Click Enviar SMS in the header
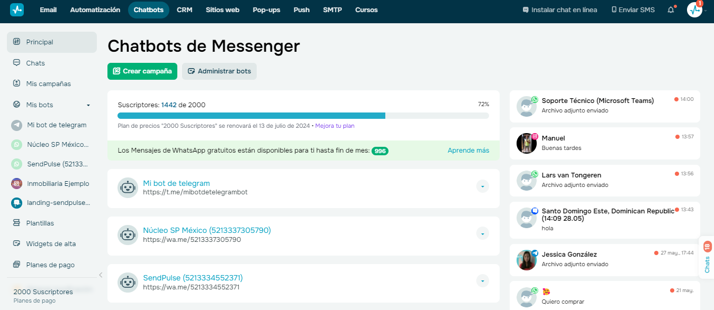 [633, 10]
